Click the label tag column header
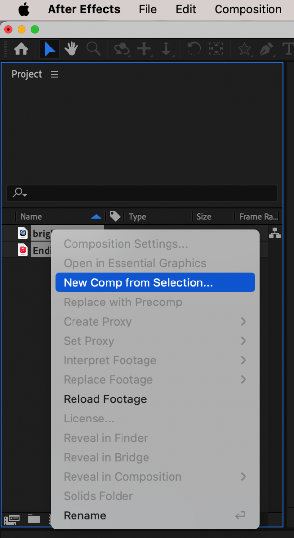294x538 pixels. [x=115, y=216]
